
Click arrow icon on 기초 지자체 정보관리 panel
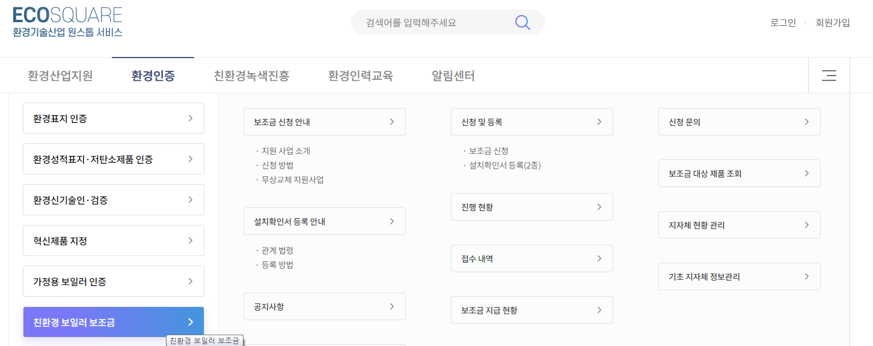[806, 276]
